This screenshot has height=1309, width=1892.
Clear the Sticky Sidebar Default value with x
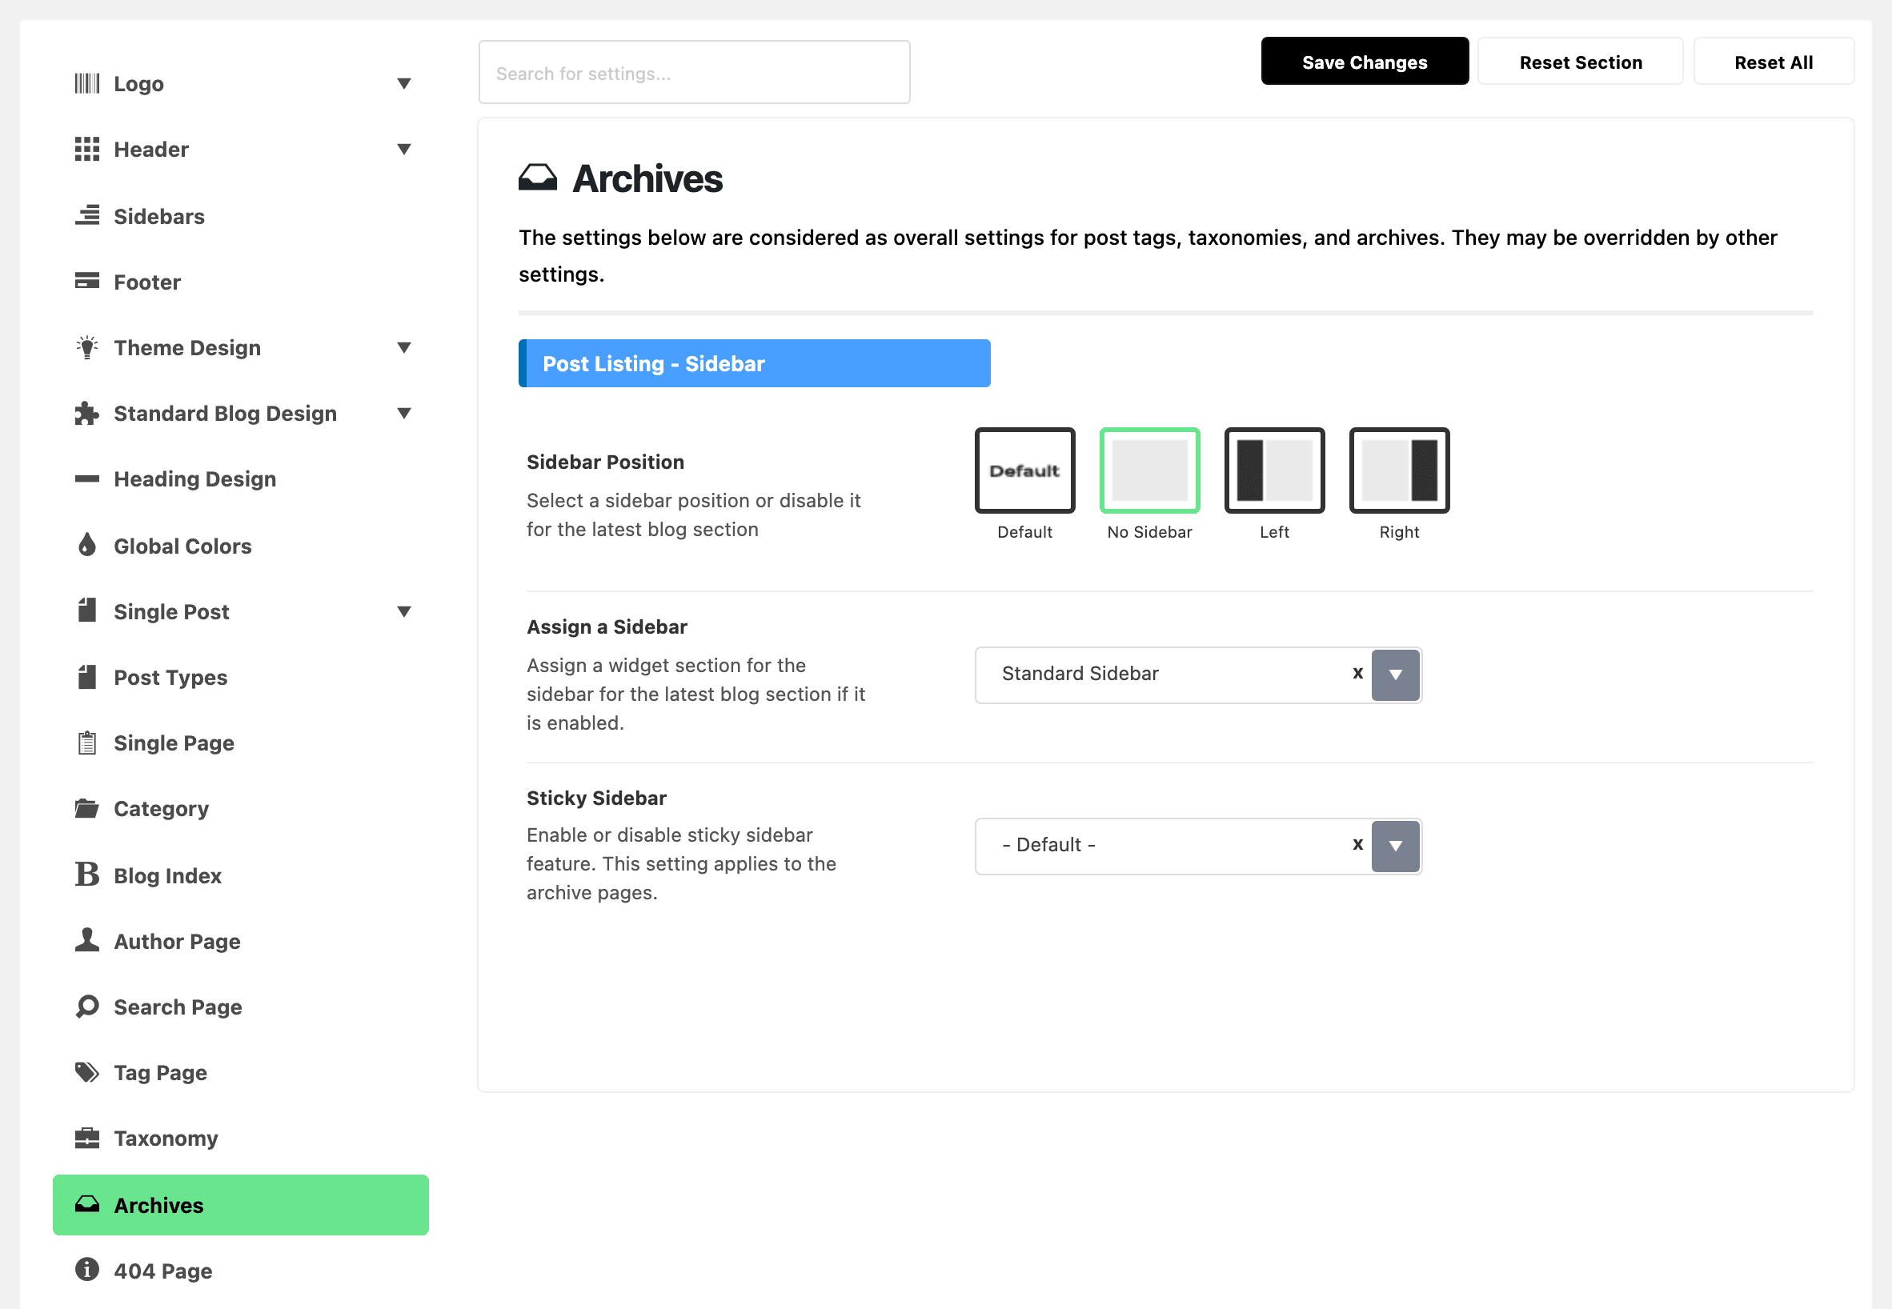(1358, 845)
